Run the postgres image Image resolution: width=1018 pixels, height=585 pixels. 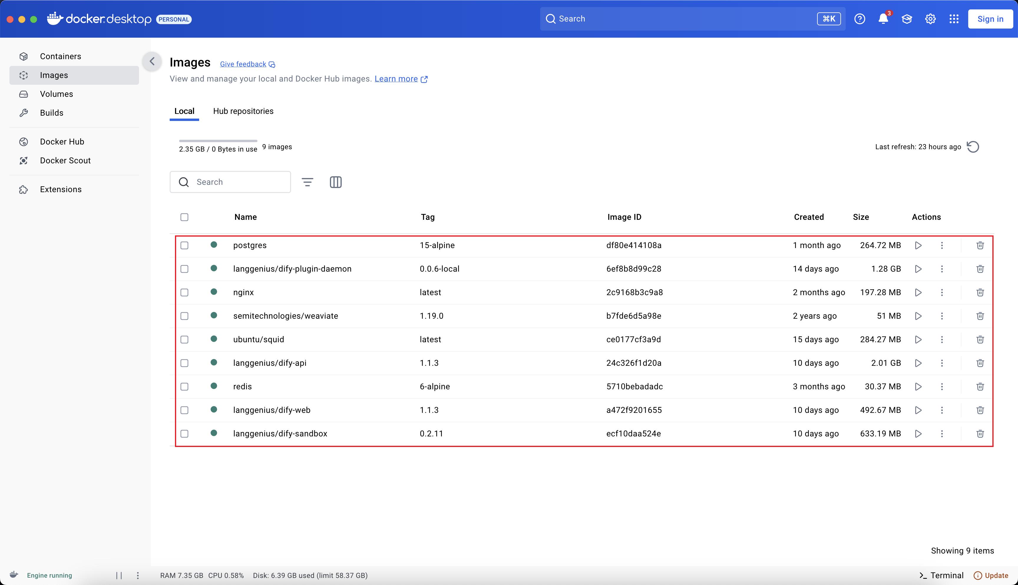918,245
